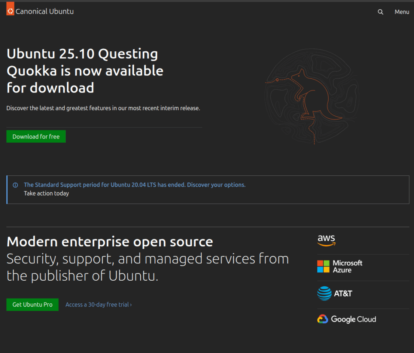Screen dimensions: 414x353
Task: Click the Ubuntu 25.10 Questing Quokka headline
Action: coord(85,71)
